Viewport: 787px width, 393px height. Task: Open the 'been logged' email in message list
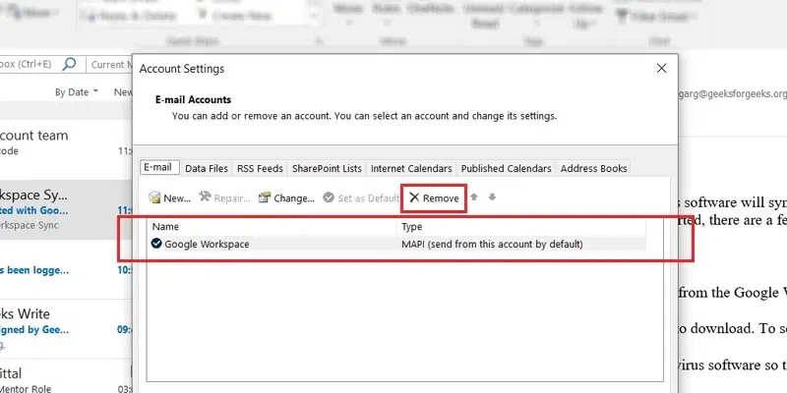pyautogui.click(x=66, y=269)
